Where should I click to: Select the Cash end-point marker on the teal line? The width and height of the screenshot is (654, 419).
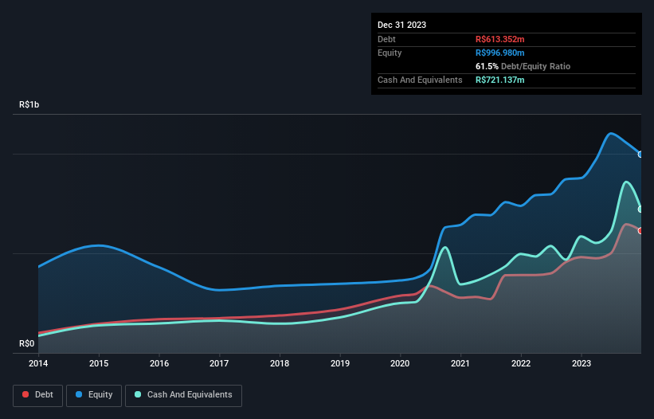pos(640,209)
